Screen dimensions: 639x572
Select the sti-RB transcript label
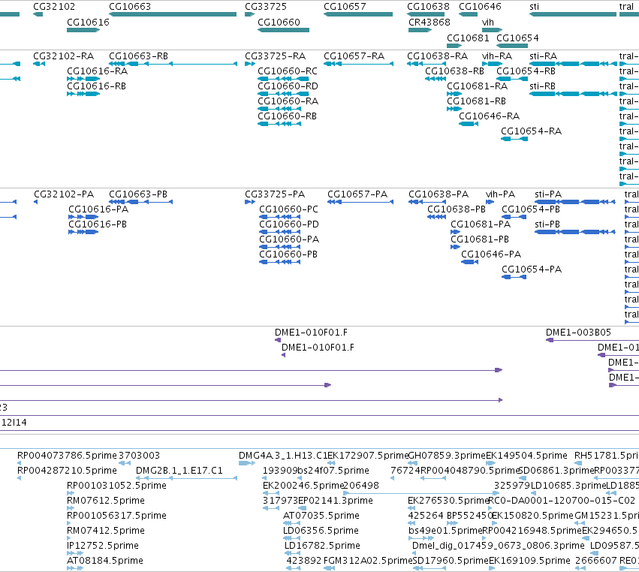point(542,86)
